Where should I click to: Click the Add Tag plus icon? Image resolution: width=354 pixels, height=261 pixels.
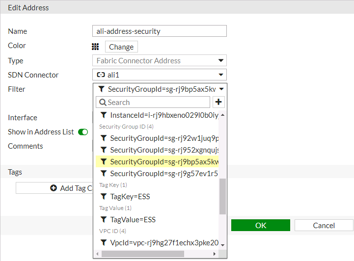click(54, 188)
